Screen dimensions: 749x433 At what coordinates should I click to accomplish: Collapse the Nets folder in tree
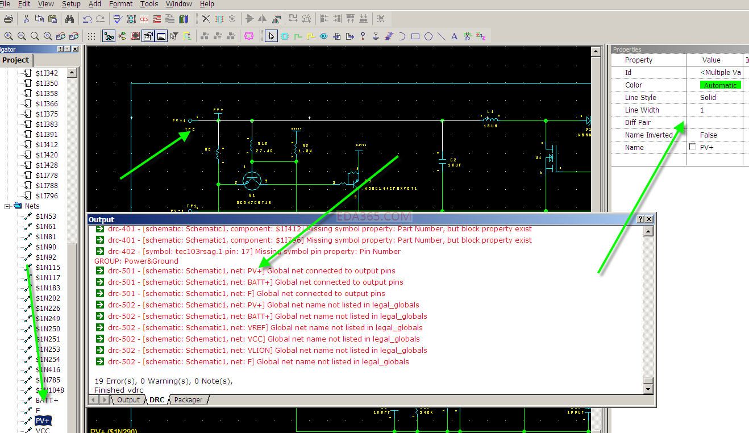click(x=7, y=206)
